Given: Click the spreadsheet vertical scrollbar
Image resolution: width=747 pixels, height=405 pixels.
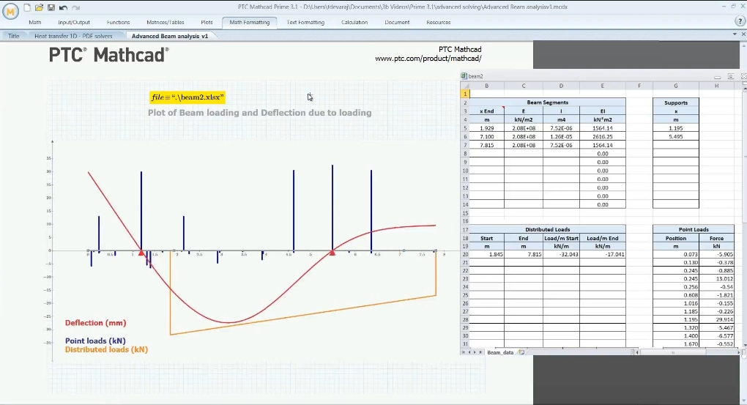Looking at the screenshot, I should tap(744, 215).
